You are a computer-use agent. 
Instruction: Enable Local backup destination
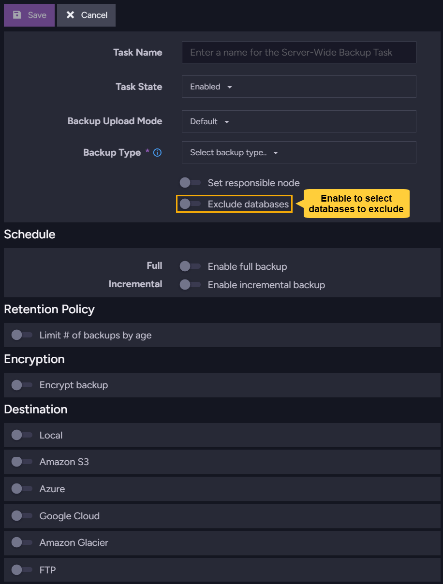[x=22, y=435]
